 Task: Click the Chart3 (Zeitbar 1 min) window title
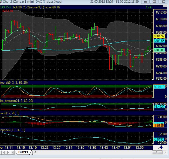pos(18,2)
